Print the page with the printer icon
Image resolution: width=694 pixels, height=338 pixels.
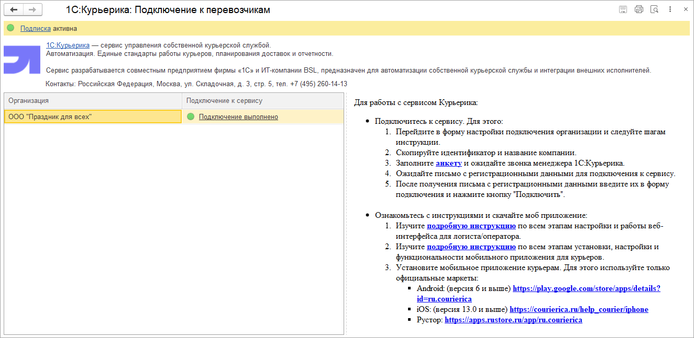(x=638, y=9)
